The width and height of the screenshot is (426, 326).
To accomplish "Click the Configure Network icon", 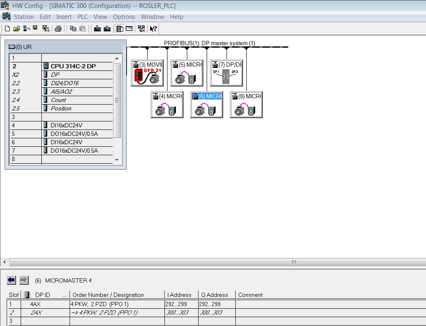I will pyautogui.click(x=141, y=29).
